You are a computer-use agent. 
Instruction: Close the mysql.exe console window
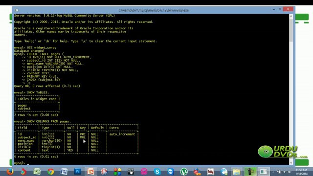click(x=288, y=9)
